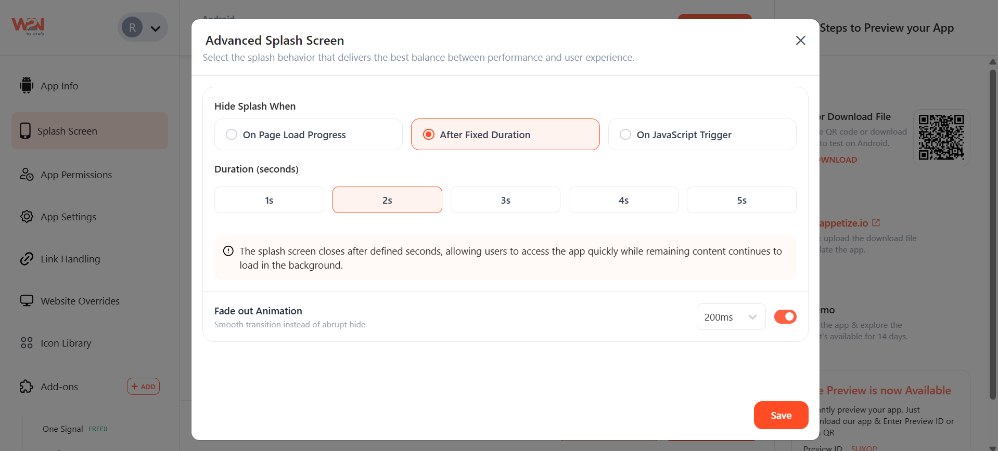This screenshot has width=998, height=451.
Task: Set splash duration to 4s
Action: coord(623,200)
